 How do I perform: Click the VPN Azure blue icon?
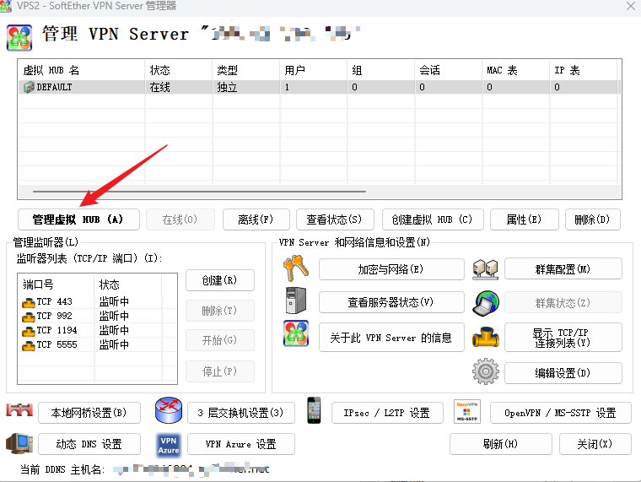[169, 444]
